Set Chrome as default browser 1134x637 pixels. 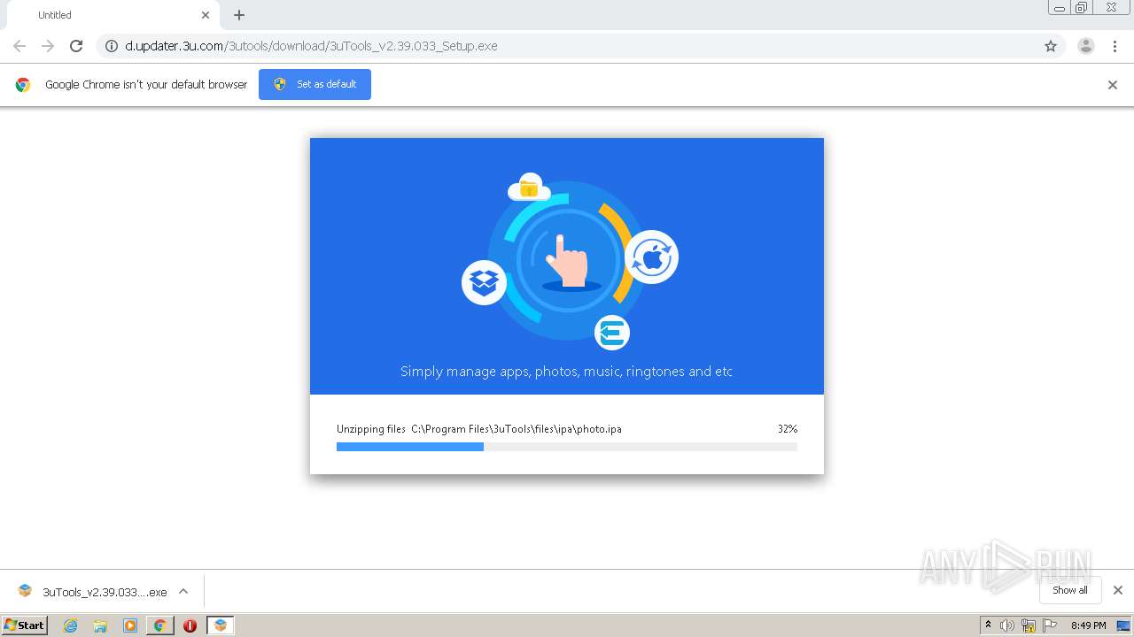tap(315, 85)
